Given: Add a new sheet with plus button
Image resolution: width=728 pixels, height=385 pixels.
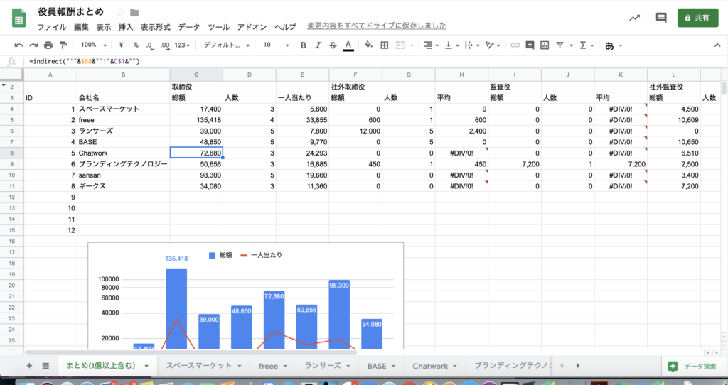Looking at the screenshot, I should pyautogui.click(x=29, y=366).
